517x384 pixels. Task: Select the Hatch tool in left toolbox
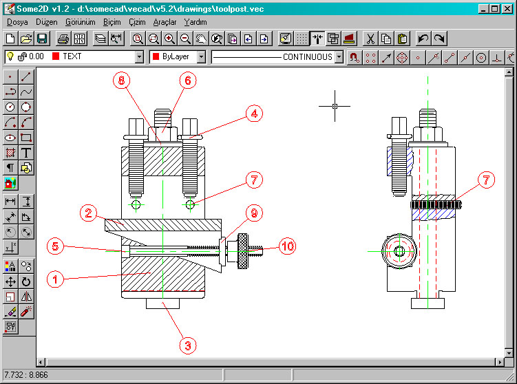[10, 152]
